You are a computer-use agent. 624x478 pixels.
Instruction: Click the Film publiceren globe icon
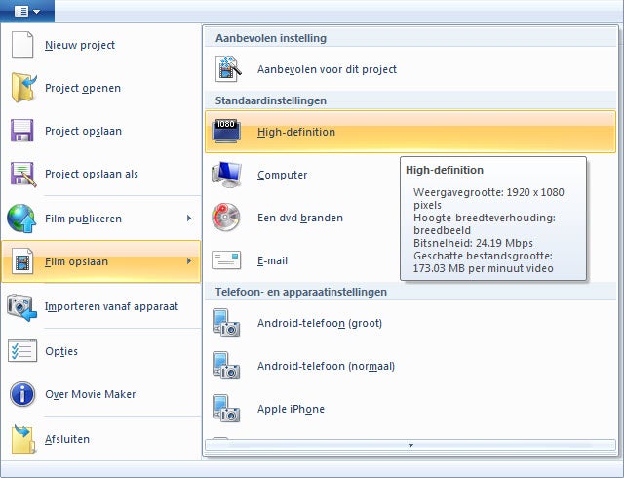(x=22, y=219)
